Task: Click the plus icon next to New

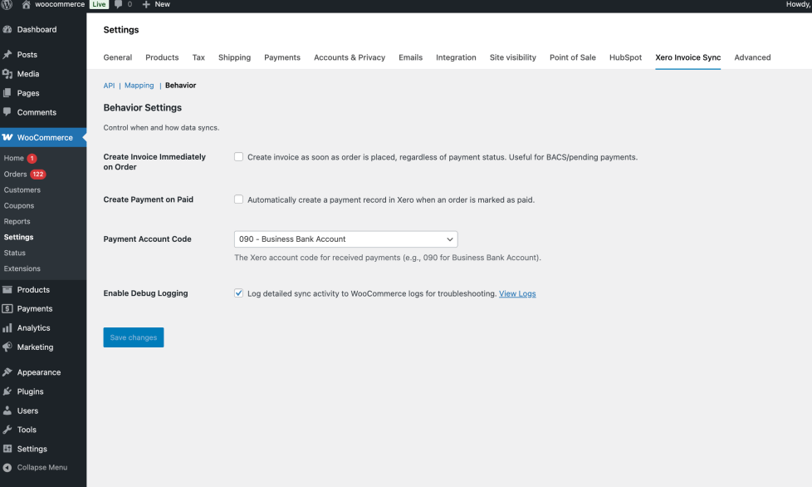Action: point(146,4)
